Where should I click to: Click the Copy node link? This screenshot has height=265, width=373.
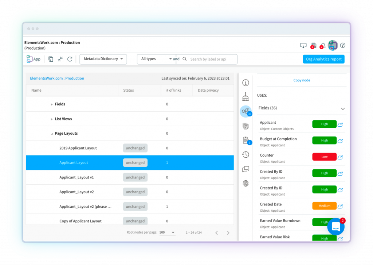pyautogui.click(x=302, y=80)
